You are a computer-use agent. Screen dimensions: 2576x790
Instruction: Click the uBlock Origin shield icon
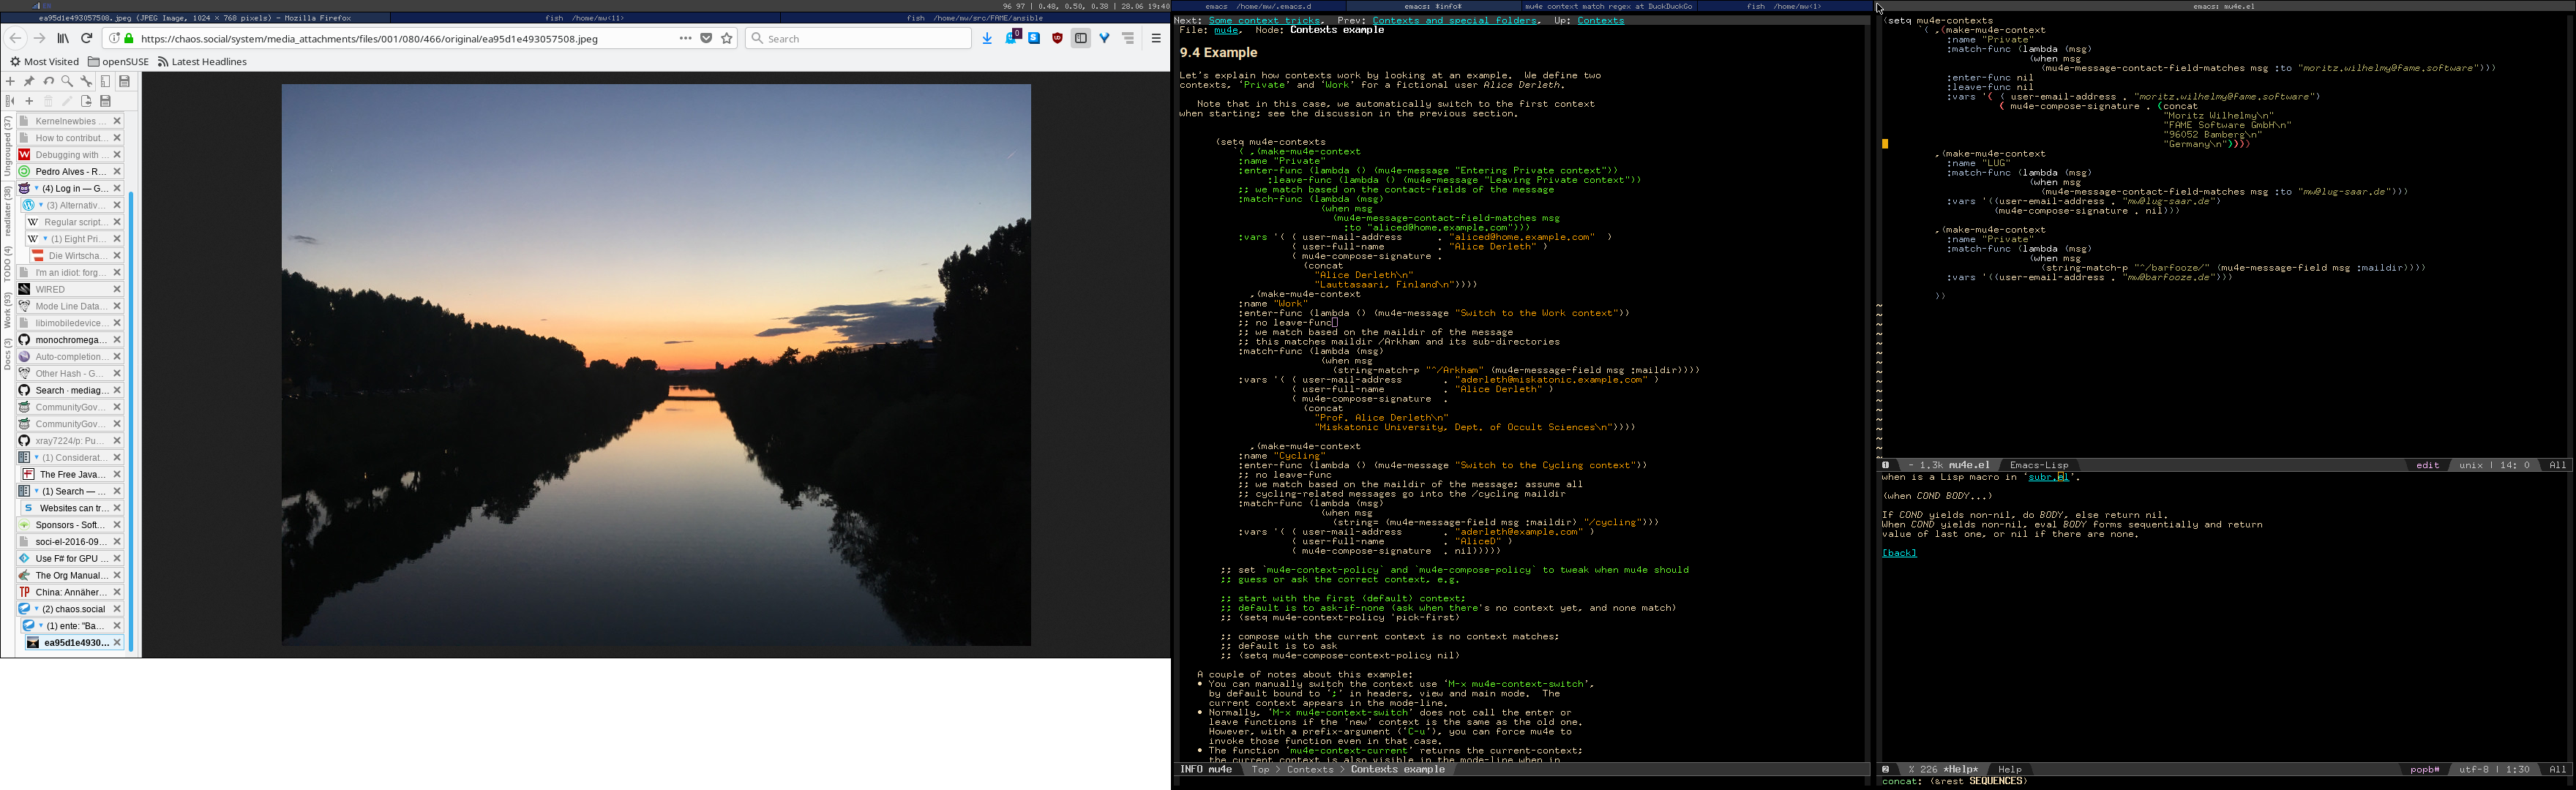pos(1057,38)
